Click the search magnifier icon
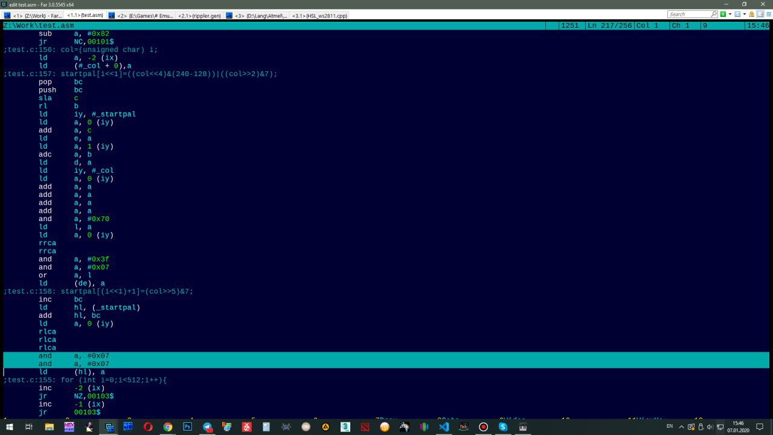Screen dimensions: 773x435 [x=714, y=14]
